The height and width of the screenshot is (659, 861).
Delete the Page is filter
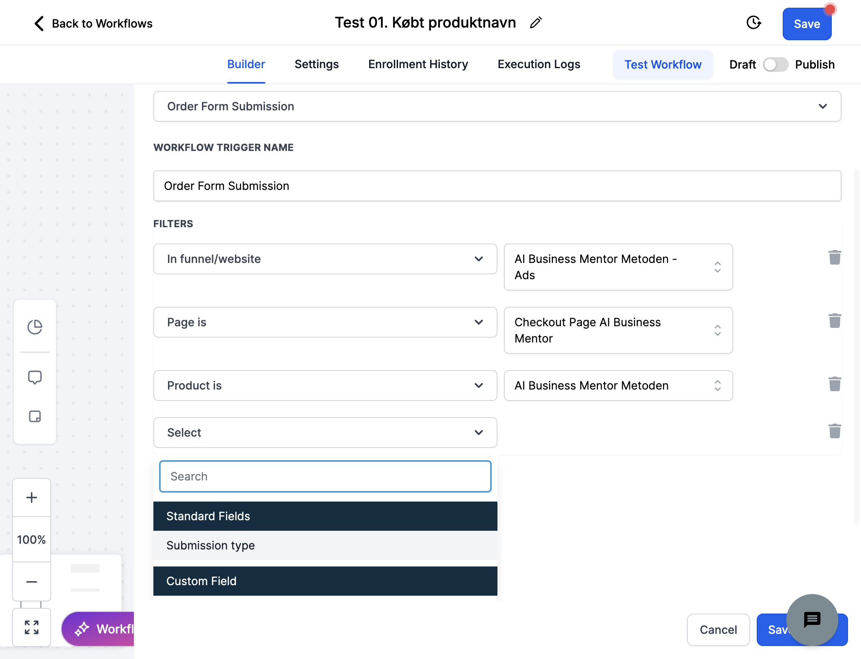pos(835,321)
